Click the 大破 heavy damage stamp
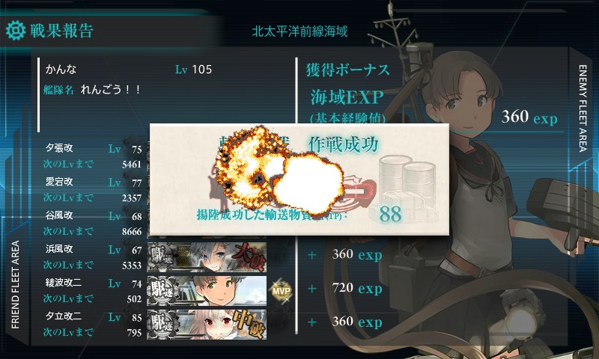 click(249, 257)
